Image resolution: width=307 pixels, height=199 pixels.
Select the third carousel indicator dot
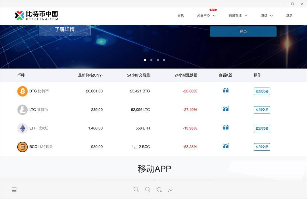click(x=158, y=60)
